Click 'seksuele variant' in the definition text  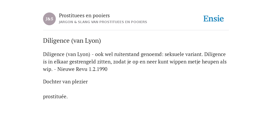184,54
